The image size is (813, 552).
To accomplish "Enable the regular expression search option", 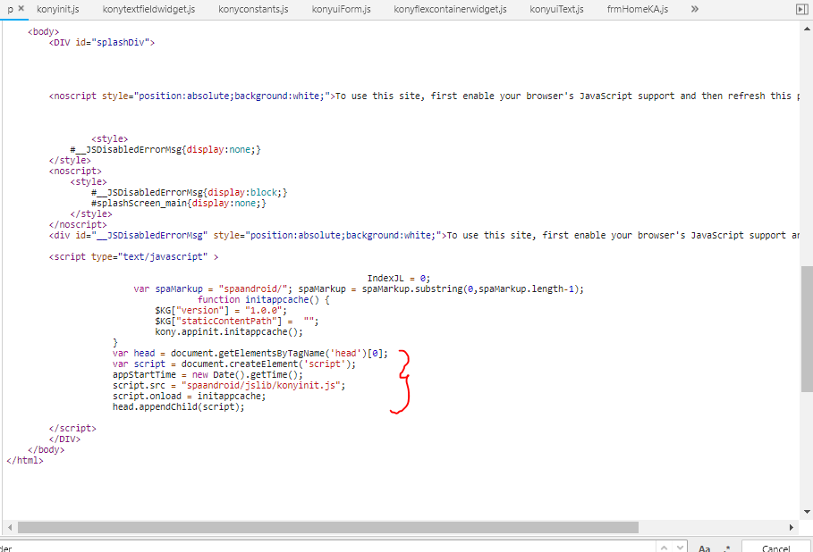I will click(x=726, y=546).
